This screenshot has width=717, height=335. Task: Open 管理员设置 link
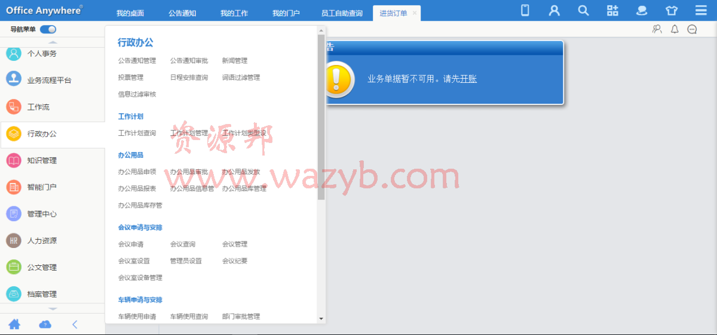coord(186,260)
